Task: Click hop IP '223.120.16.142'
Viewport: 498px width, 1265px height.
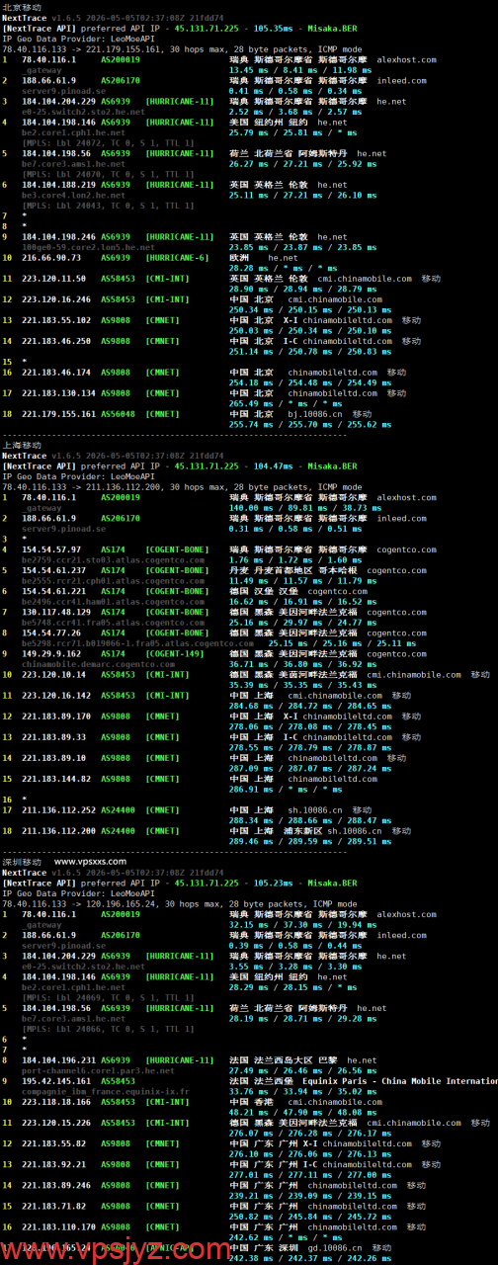Action: [56, 695]
